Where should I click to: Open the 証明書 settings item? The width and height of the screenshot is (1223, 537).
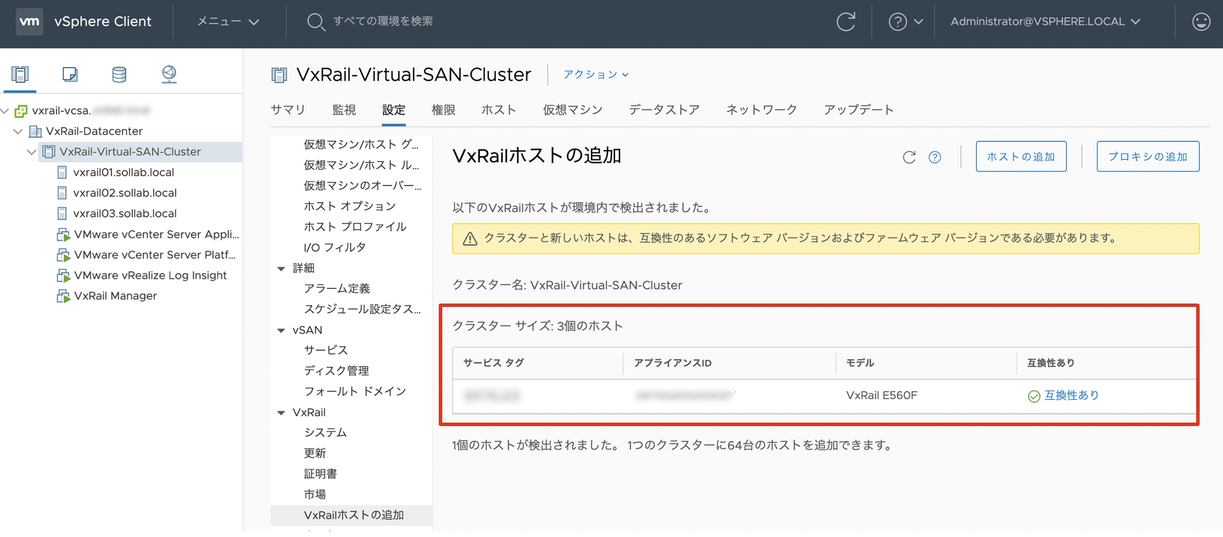320,473
